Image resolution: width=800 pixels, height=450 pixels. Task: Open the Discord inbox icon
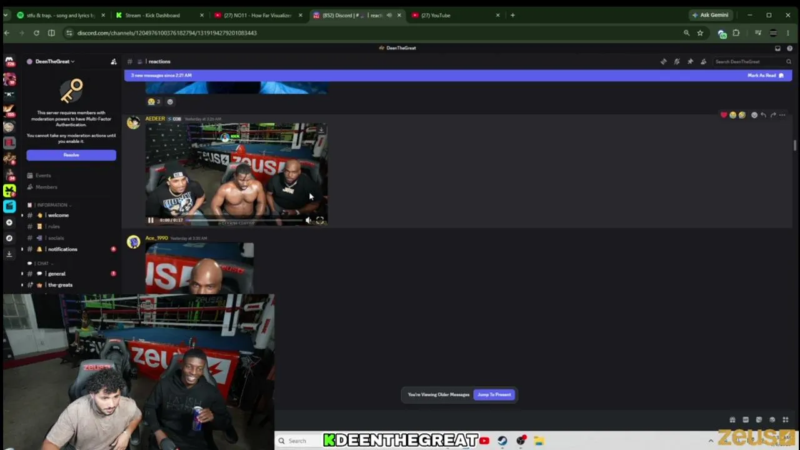tap(777, 48)
